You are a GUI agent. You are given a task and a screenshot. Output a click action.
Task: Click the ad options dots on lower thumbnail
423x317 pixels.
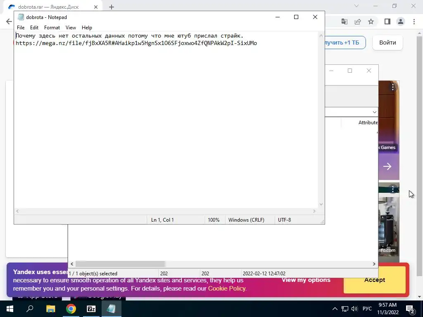pos(393,189)
